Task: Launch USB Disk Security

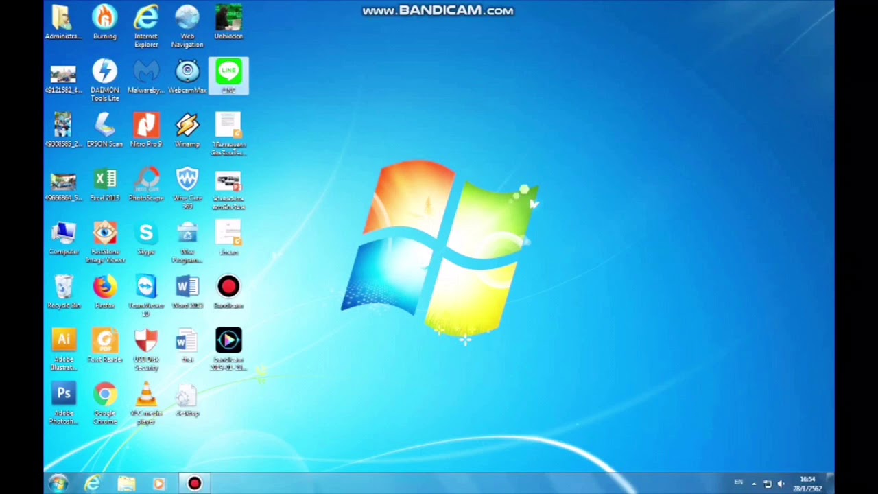Action: (146, 349)
